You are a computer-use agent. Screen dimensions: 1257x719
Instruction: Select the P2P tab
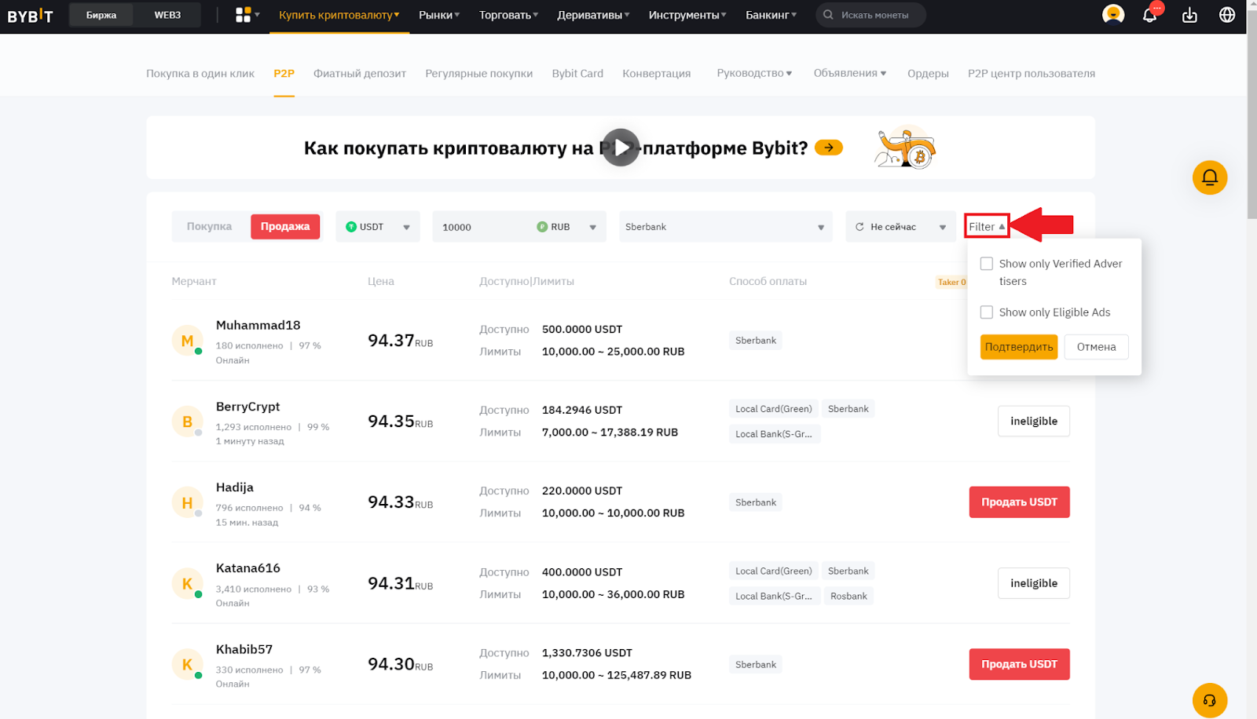284,73
